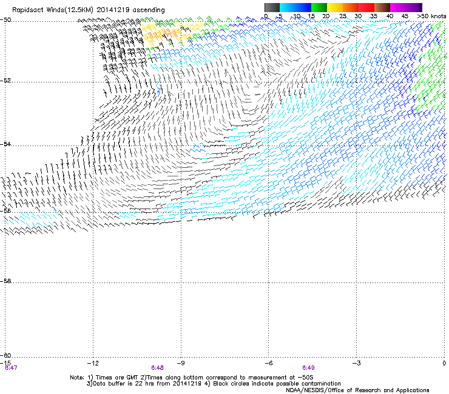
Task: Click the '-9' longitude axis label
Action: point(180,363)
